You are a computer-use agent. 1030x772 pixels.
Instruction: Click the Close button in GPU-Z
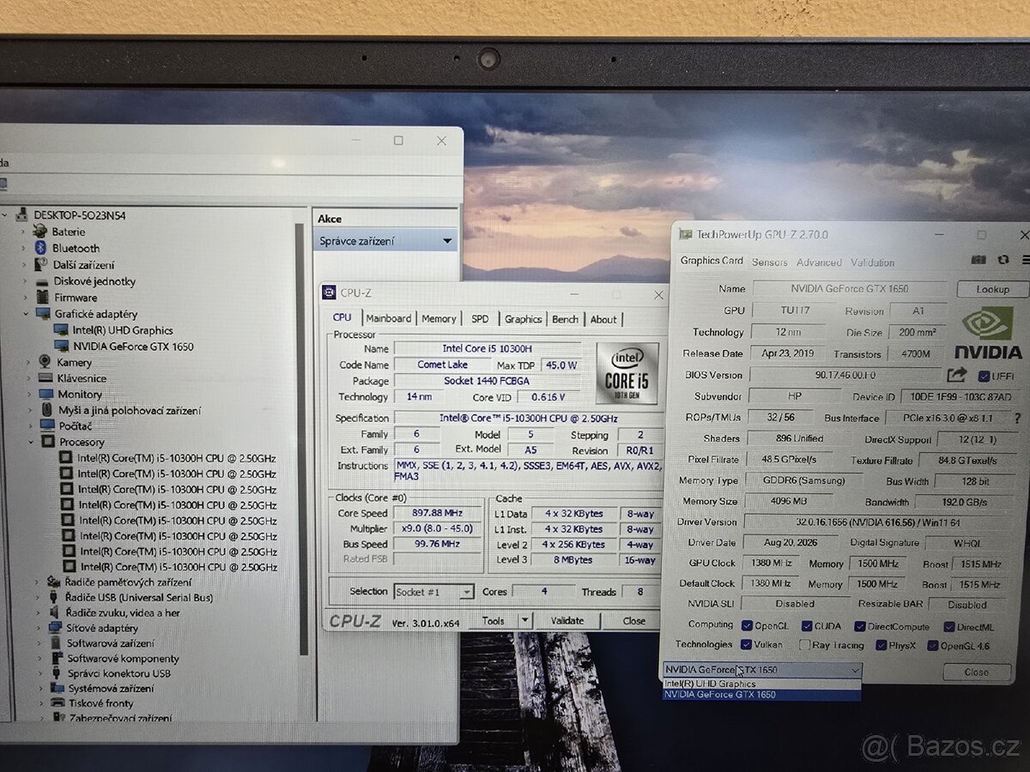pyautogui.click(x=977, y=672)
